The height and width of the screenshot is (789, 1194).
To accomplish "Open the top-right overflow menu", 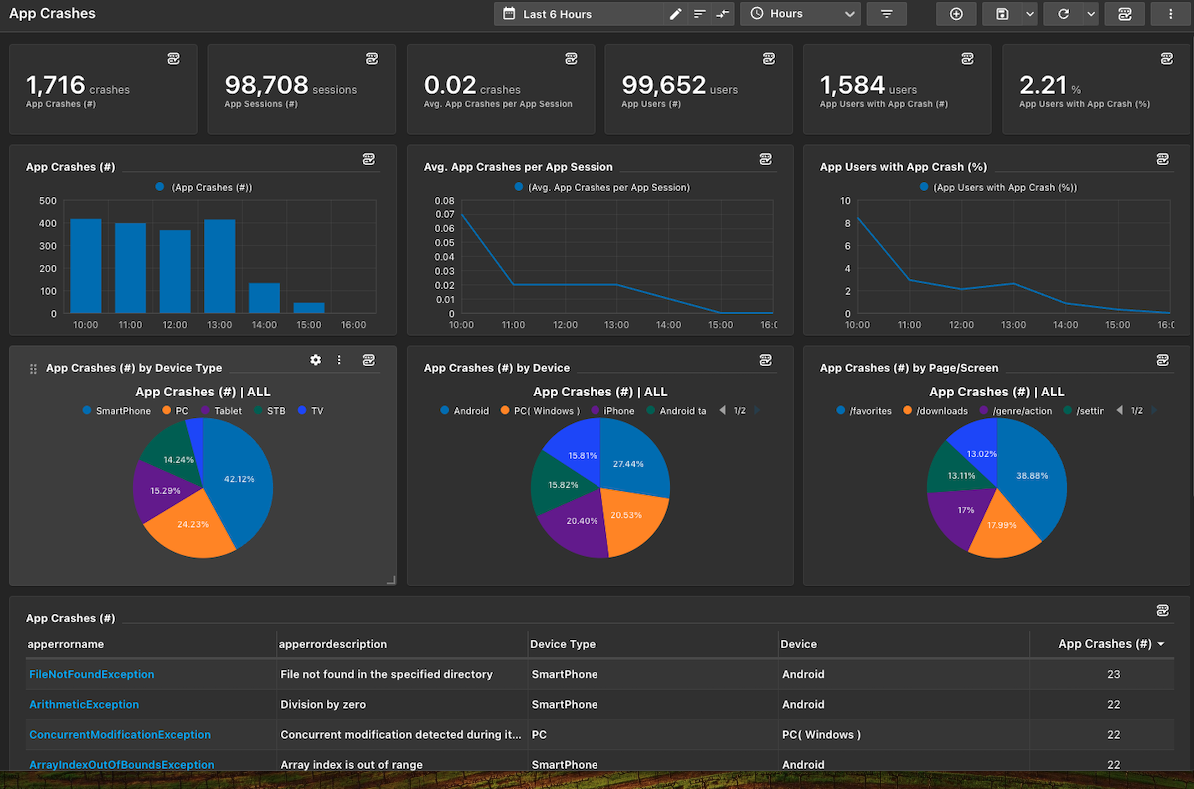I will pyautogui.click(x=1169, y=14).
